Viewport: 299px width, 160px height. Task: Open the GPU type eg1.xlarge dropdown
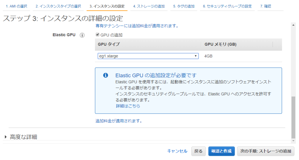(148, 56)
